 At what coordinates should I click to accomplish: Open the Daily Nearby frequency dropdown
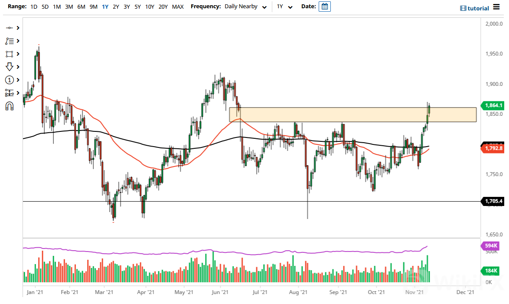click(245, 7)
